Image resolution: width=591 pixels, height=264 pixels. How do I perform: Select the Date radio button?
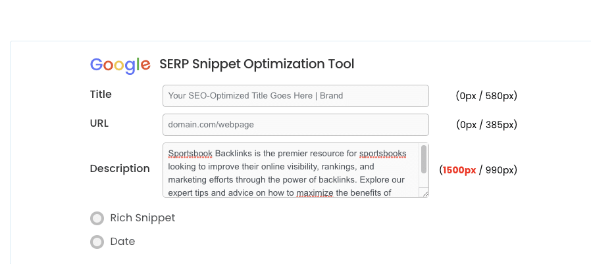(97, 242)
